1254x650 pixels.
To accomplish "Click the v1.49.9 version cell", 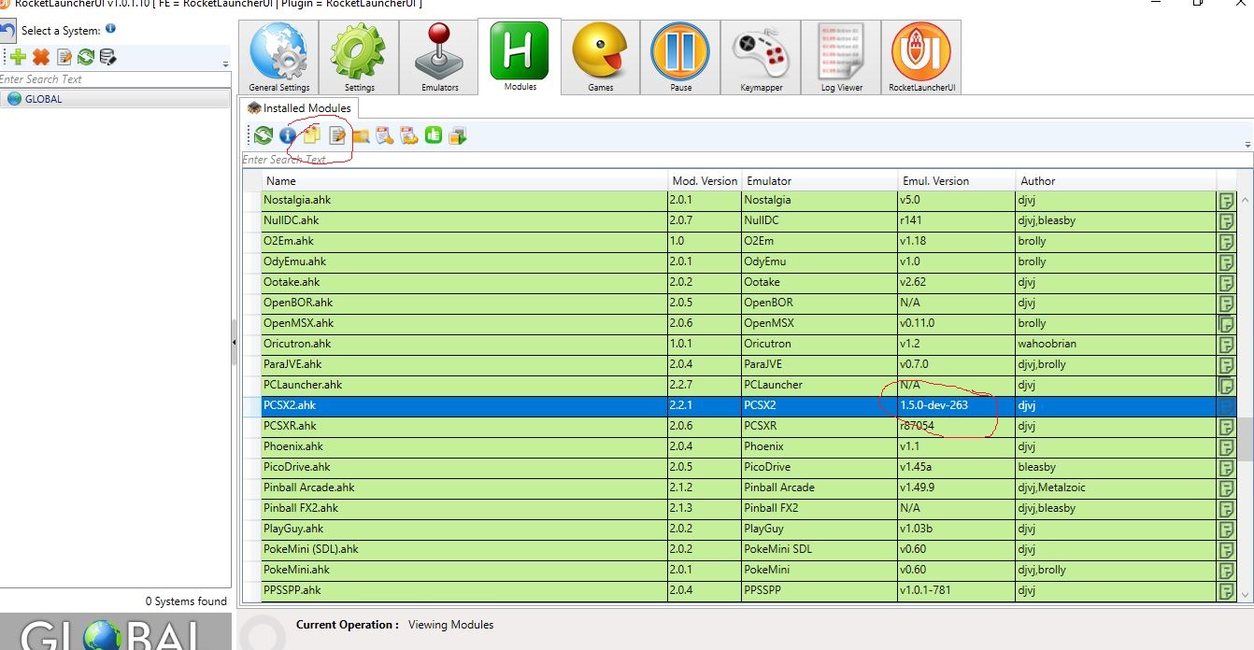I will click(956, 487).
